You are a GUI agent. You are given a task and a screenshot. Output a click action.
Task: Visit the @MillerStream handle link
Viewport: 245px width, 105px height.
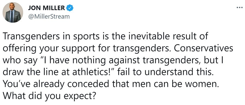click(x=49, y=16)
